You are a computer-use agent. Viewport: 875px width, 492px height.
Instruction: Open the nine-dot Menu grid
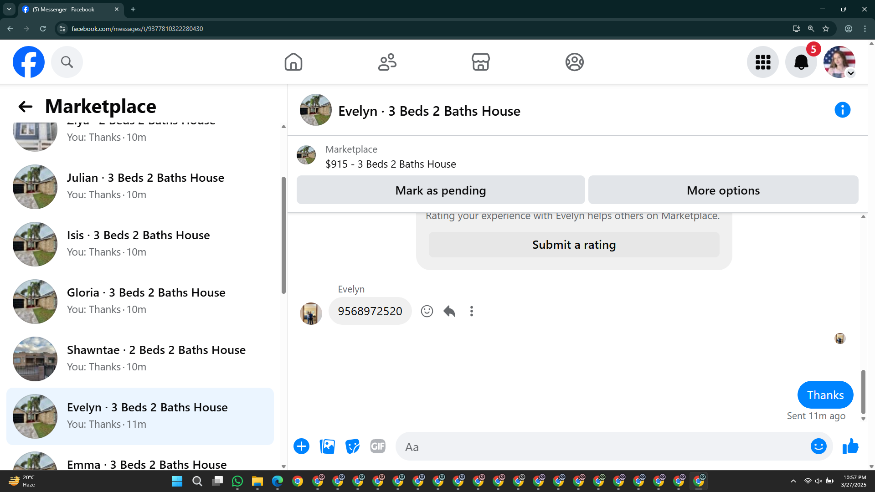tap(763, 62)
